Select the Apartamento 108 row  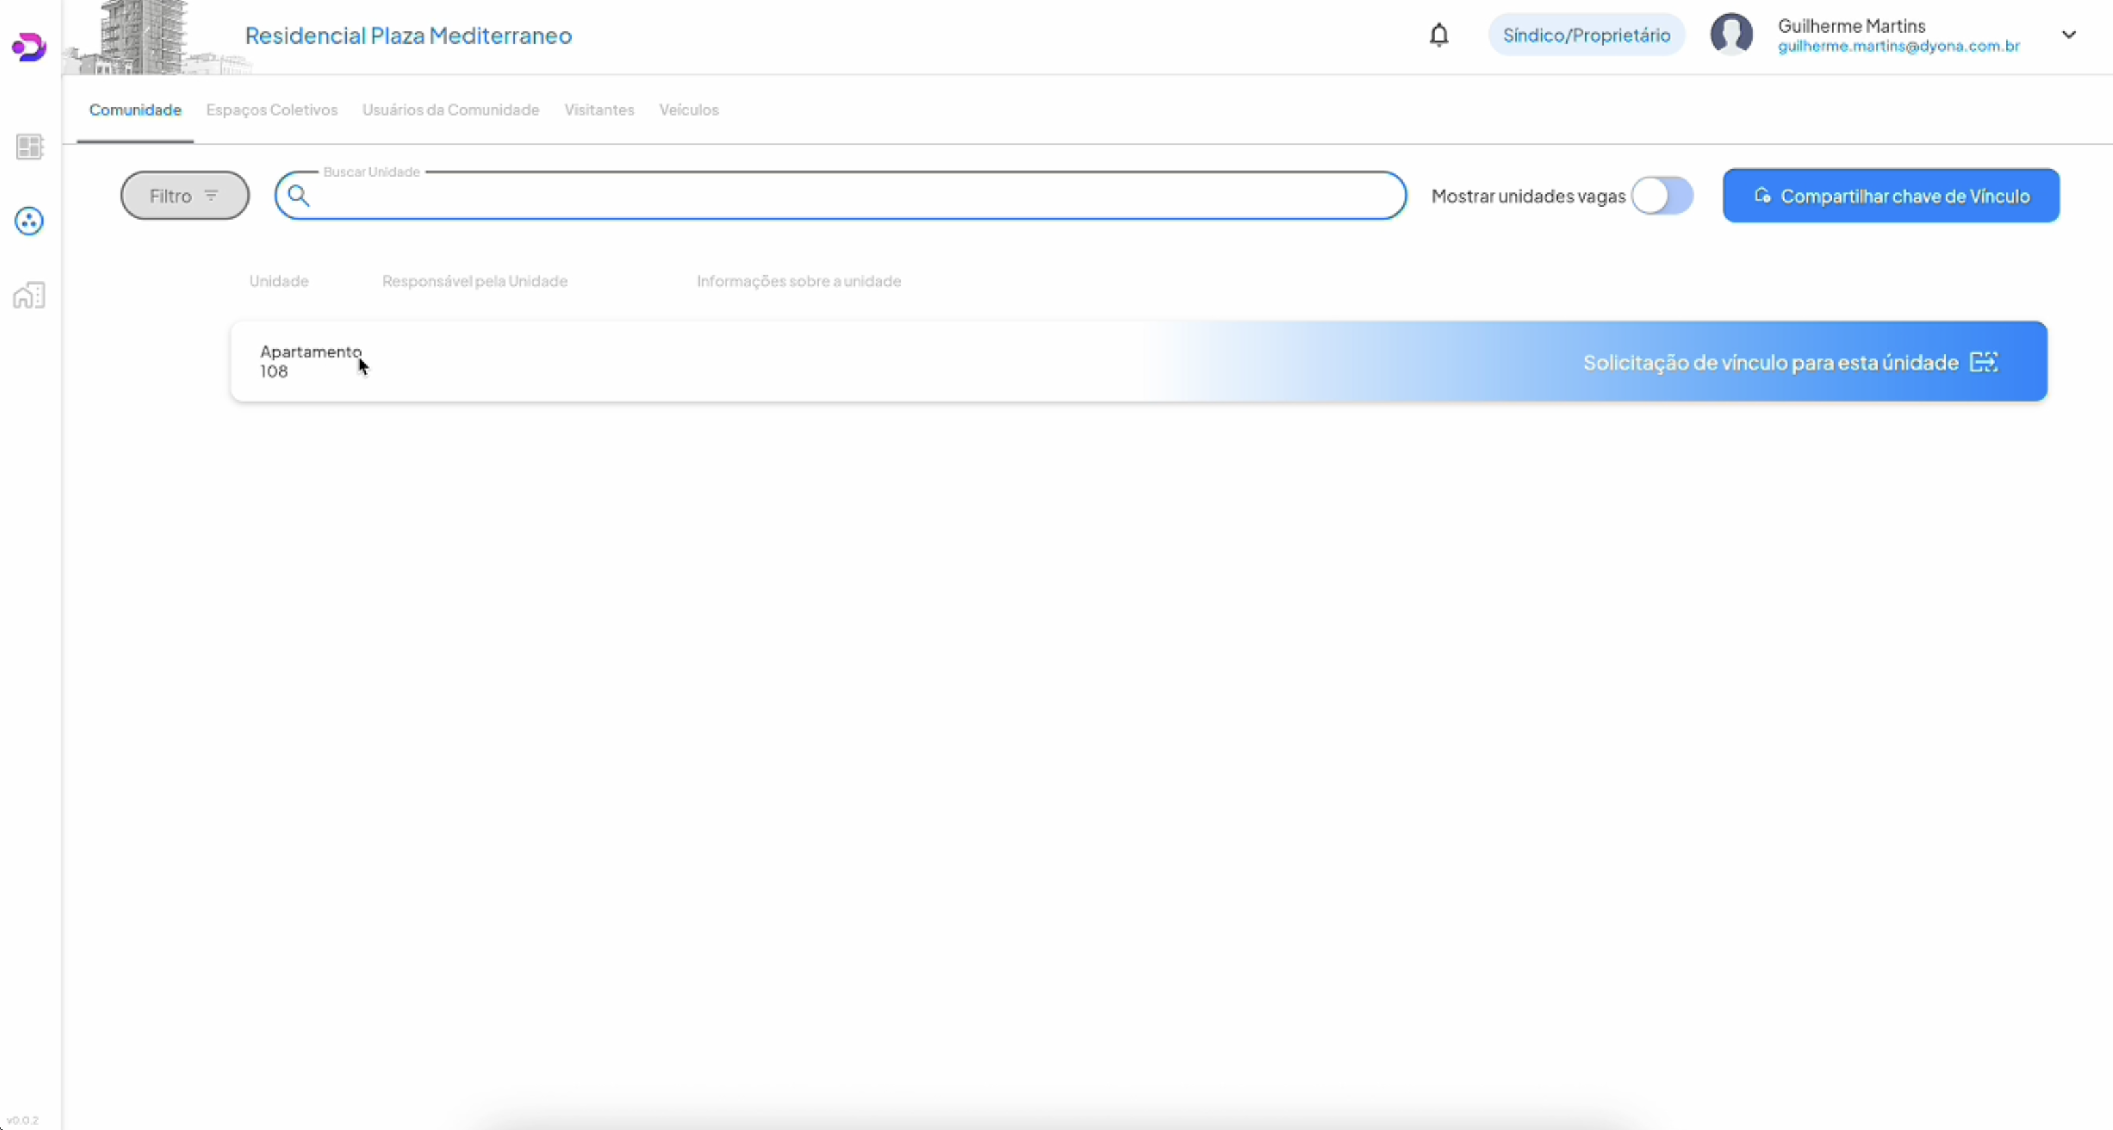(x=656, y=362)
